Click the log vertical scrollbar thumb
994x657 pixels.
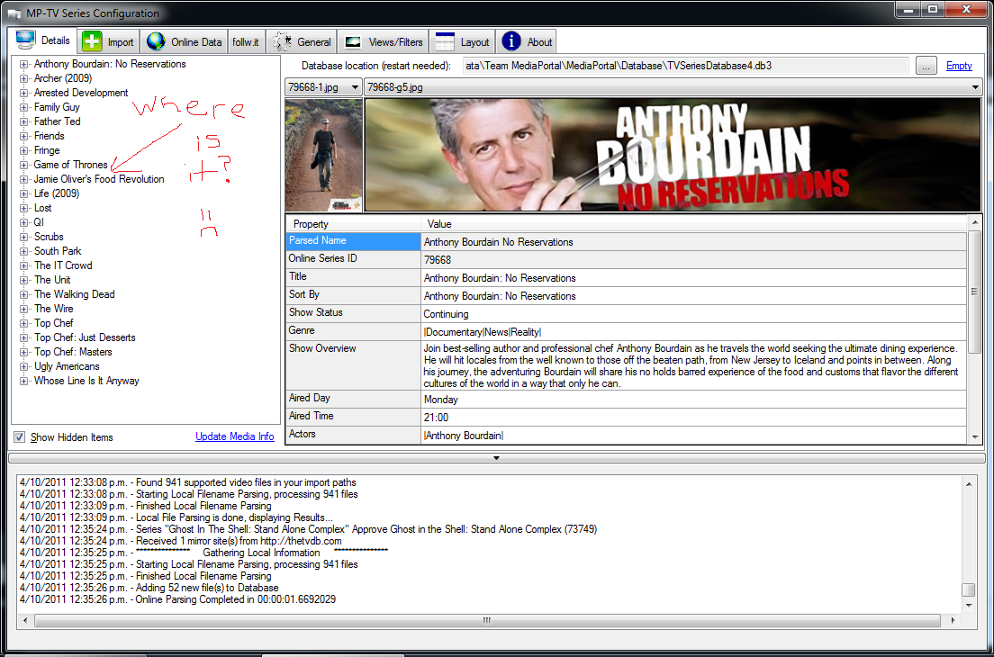968,589
